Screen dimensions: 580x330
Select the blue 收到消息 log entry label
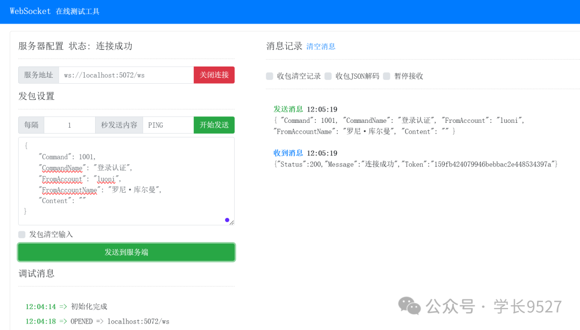tap(288, 153)
